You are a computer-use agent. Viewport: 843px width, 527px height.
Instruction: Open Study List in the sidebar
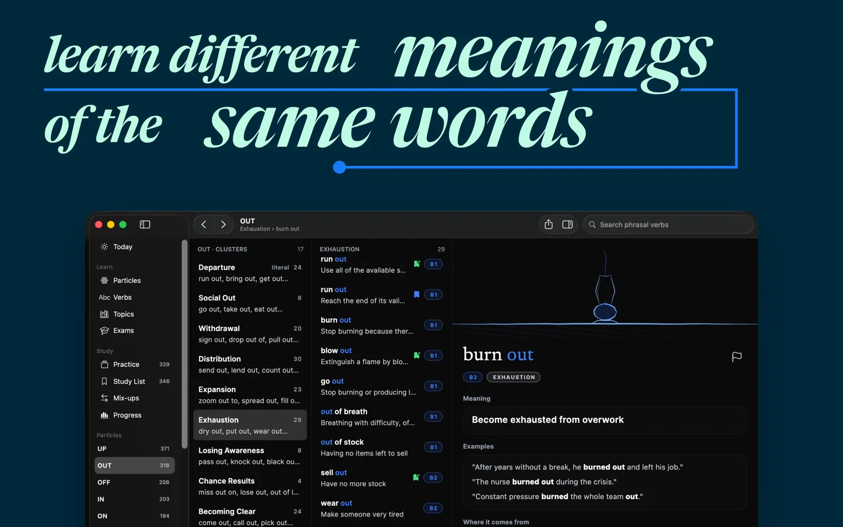pyautogui.click(x=134, y=381)
